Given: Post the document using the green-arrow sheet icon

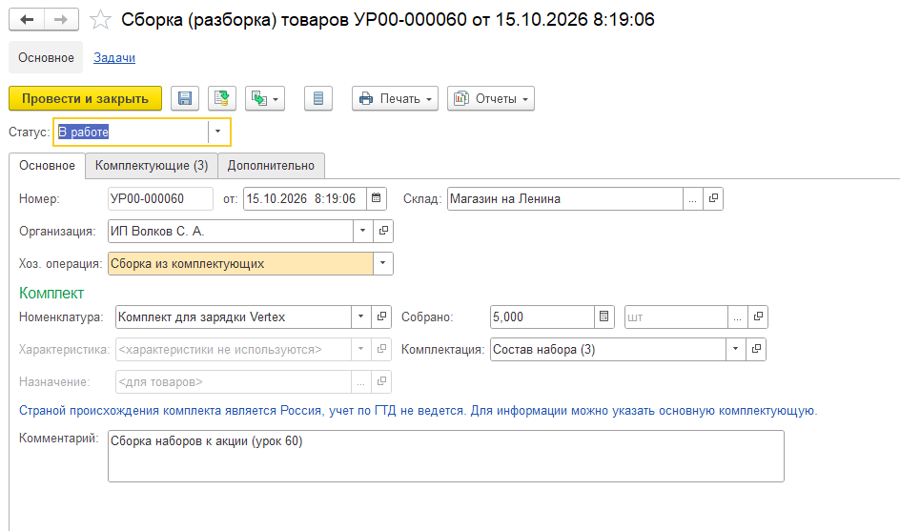Looking at the screenshot, I should point(221,98).
